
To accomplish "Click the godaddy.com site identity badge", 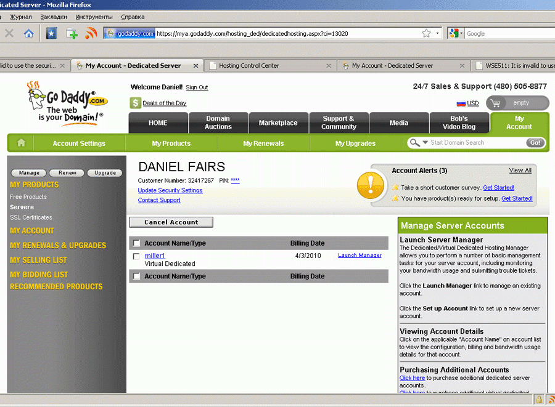I will (x=130, y=34).
